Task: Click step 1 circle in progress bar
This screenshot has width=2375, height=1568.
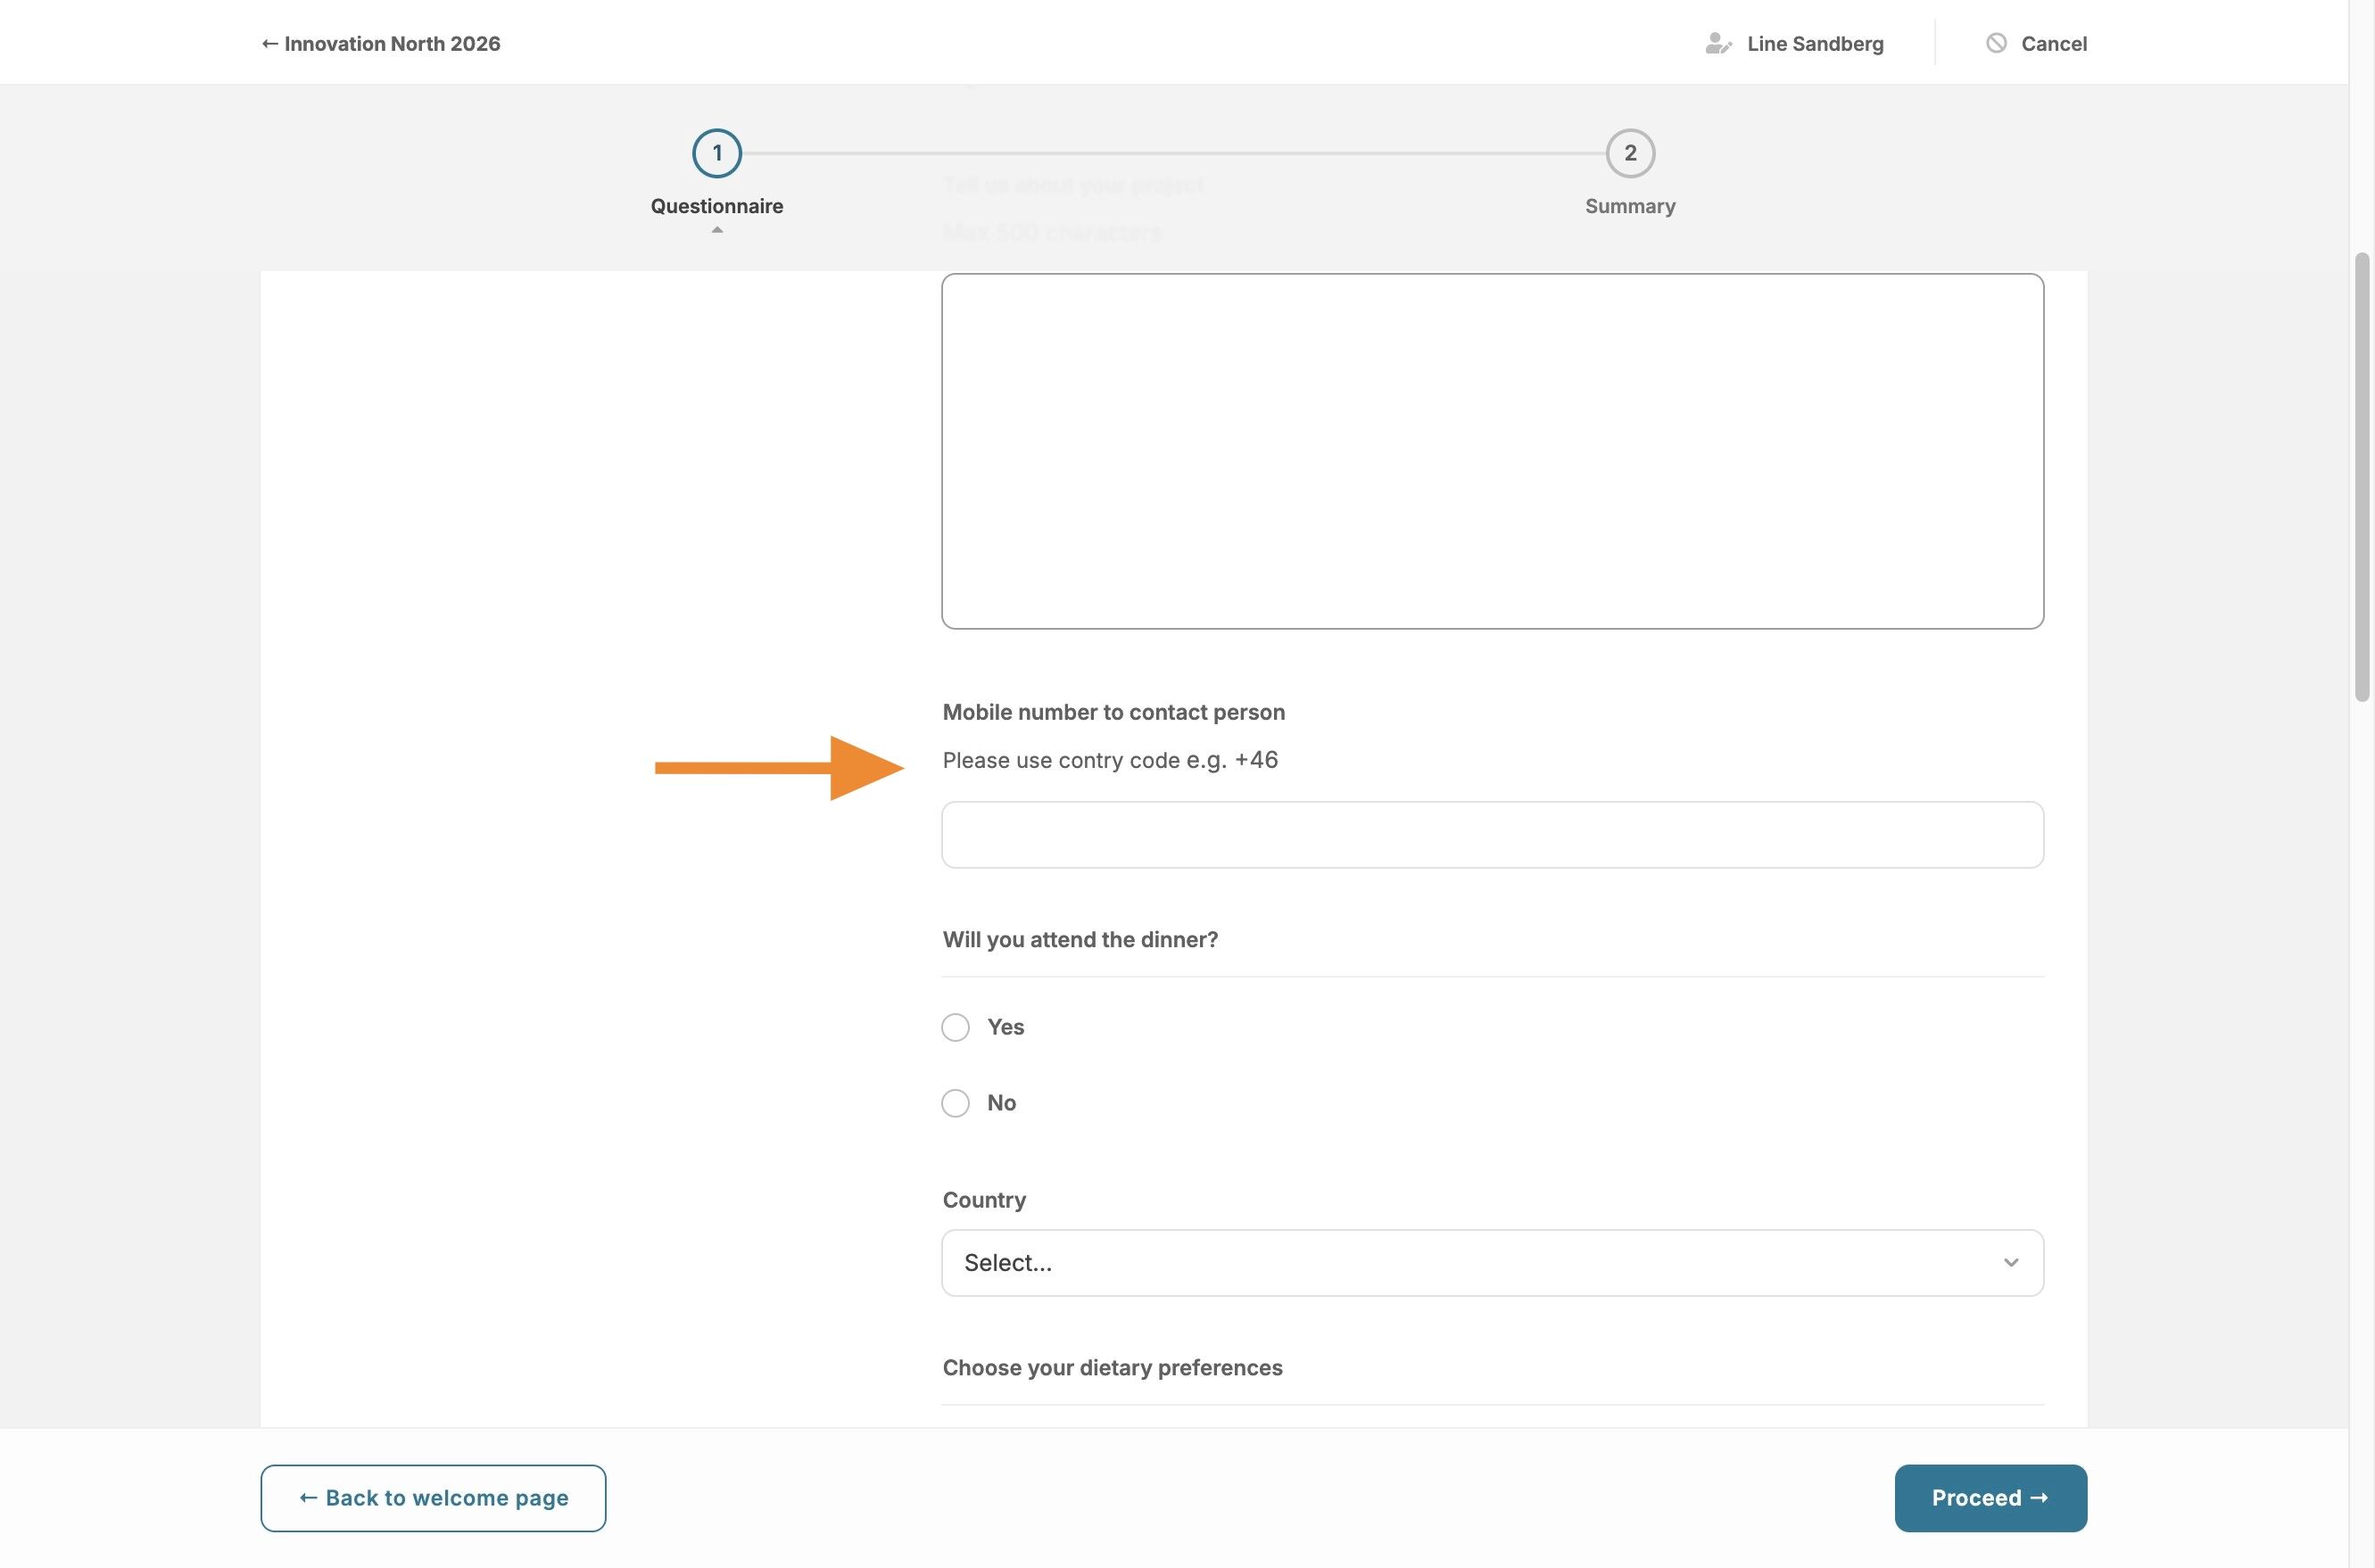Action: click(x=716, y=153)
